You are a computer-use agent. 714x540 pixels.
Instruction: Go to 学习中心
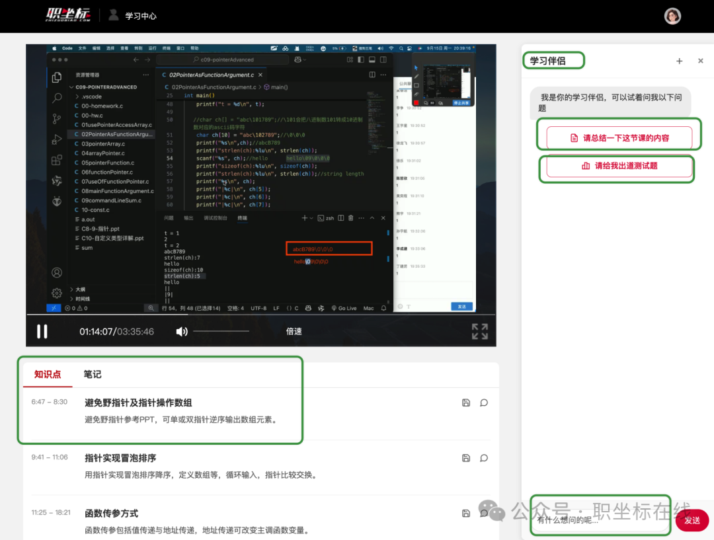point(141,16)
